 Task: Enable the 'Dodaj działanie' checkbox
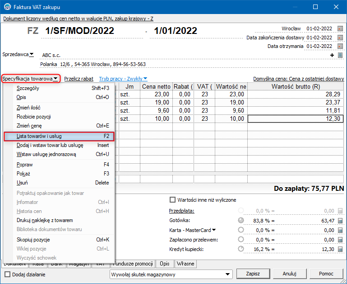(8, 274)
